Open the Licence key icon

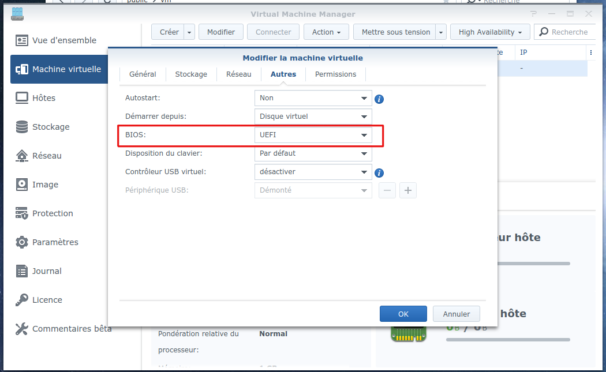pos(22,300)
